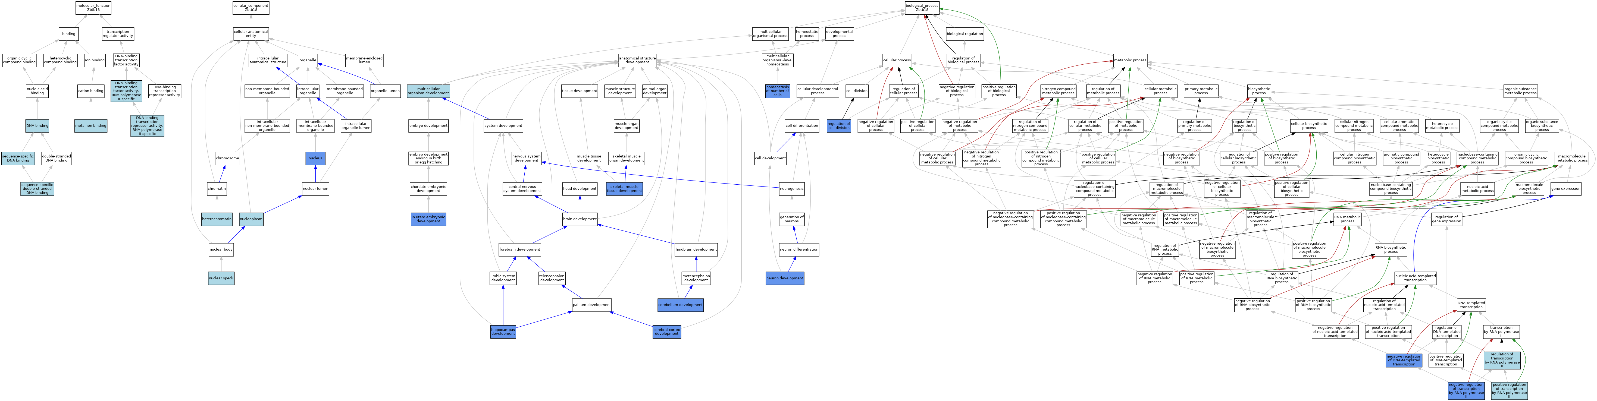Select the central nervous system development node
Screen dimensions: 1597x401
522,189
